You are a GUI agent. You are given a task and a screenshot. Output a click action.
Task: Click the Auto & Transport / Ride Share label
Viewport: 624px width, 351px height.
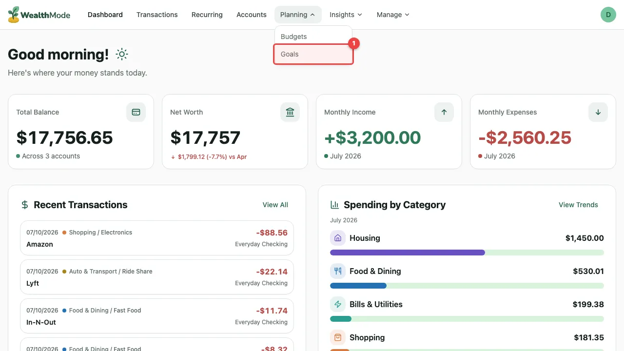pyautogui.click(x=111, y=272)
